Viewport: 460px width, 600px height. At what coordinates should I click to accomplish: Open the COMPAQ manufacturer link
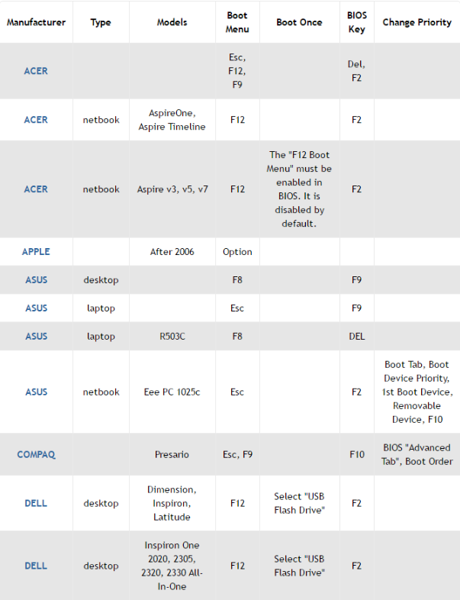pos(37,455)
